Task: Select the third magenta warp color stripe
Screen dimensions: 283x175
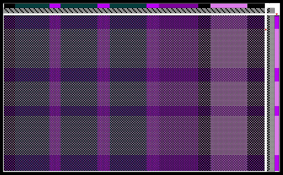Action: tap(153, 6)
